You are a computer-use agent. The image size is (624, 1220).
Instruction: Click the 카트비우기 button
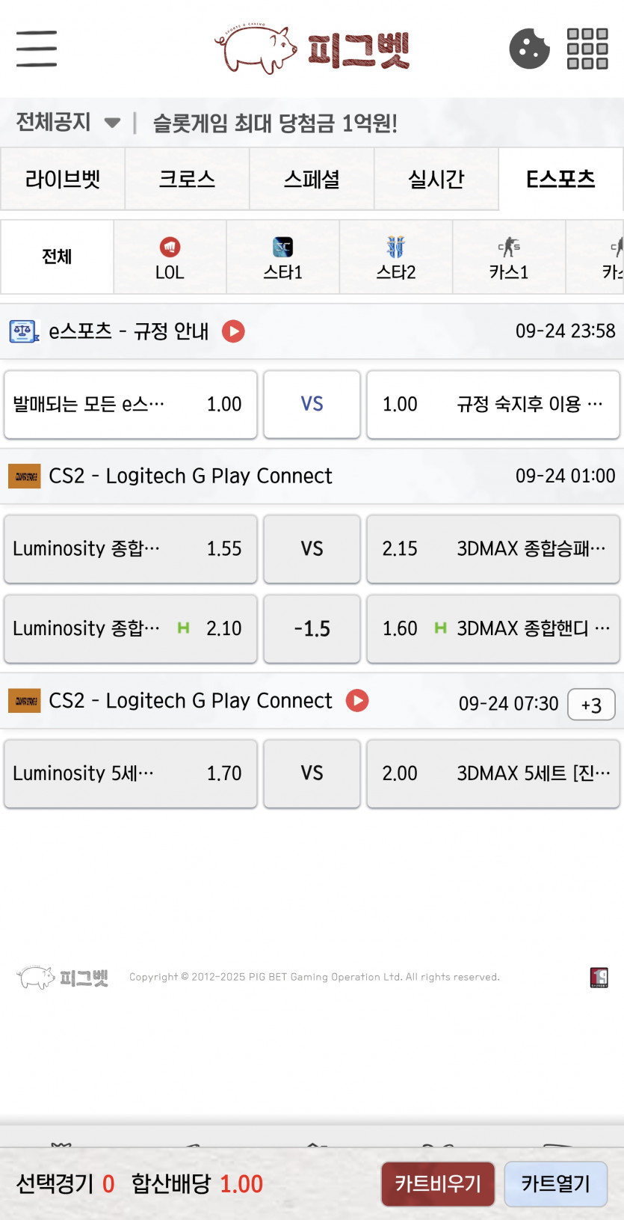438,1184
